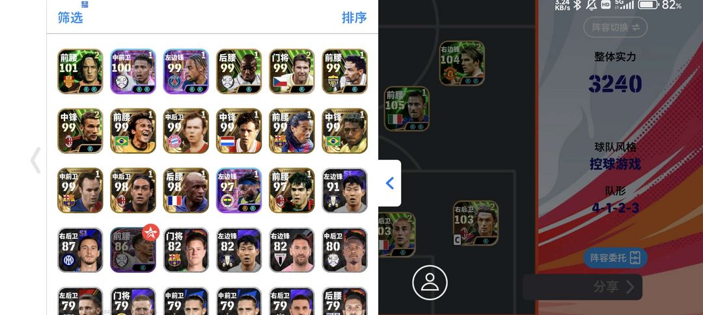Tap the round user profile icon
Viewport: 703px width, 315px height.
pos(430,283)
